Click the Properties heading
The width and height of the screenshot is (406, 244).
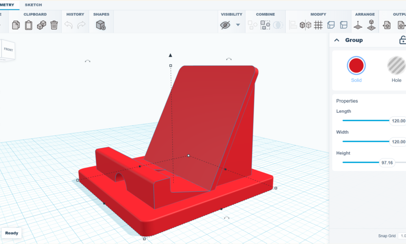(347, 101)
